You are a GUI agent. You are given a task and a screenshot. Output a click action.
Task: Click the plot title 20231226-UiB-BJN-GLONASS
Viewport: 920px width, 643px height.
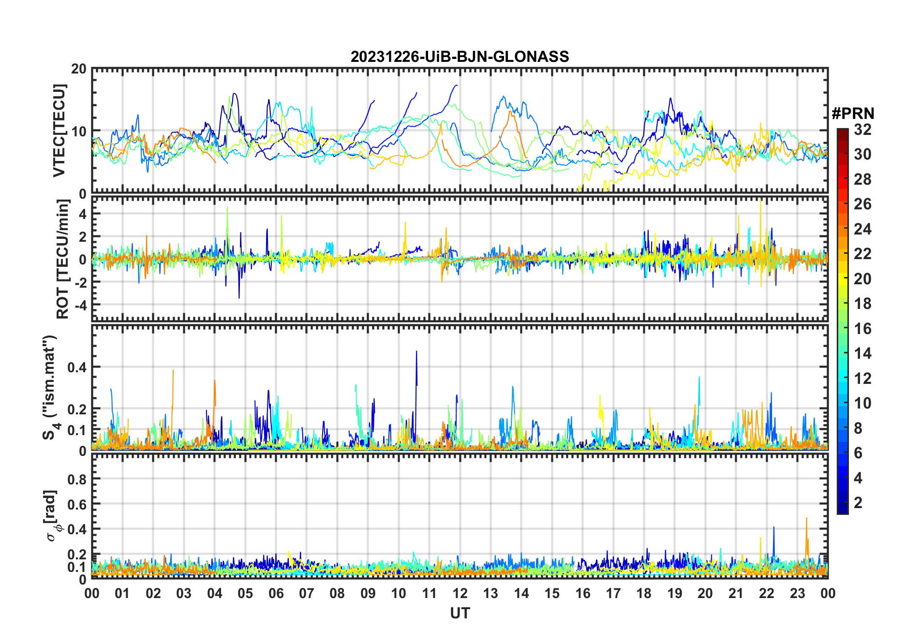point(460,57)
